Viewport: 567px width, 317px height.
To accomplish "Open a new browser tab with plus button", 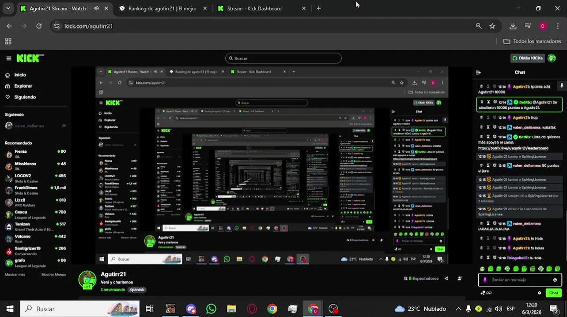I will 319,8.
